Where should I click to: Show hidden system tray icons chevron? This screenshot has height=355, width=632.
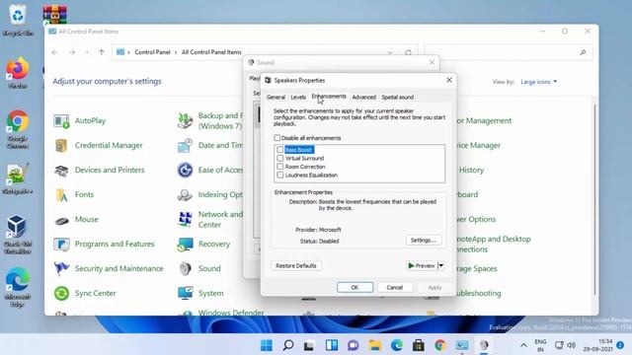click(x=523, y=345)
